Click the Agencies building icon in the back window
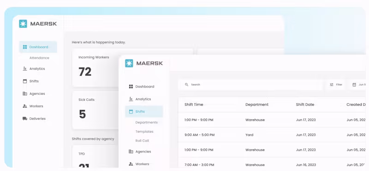 (x=25, y=94)
